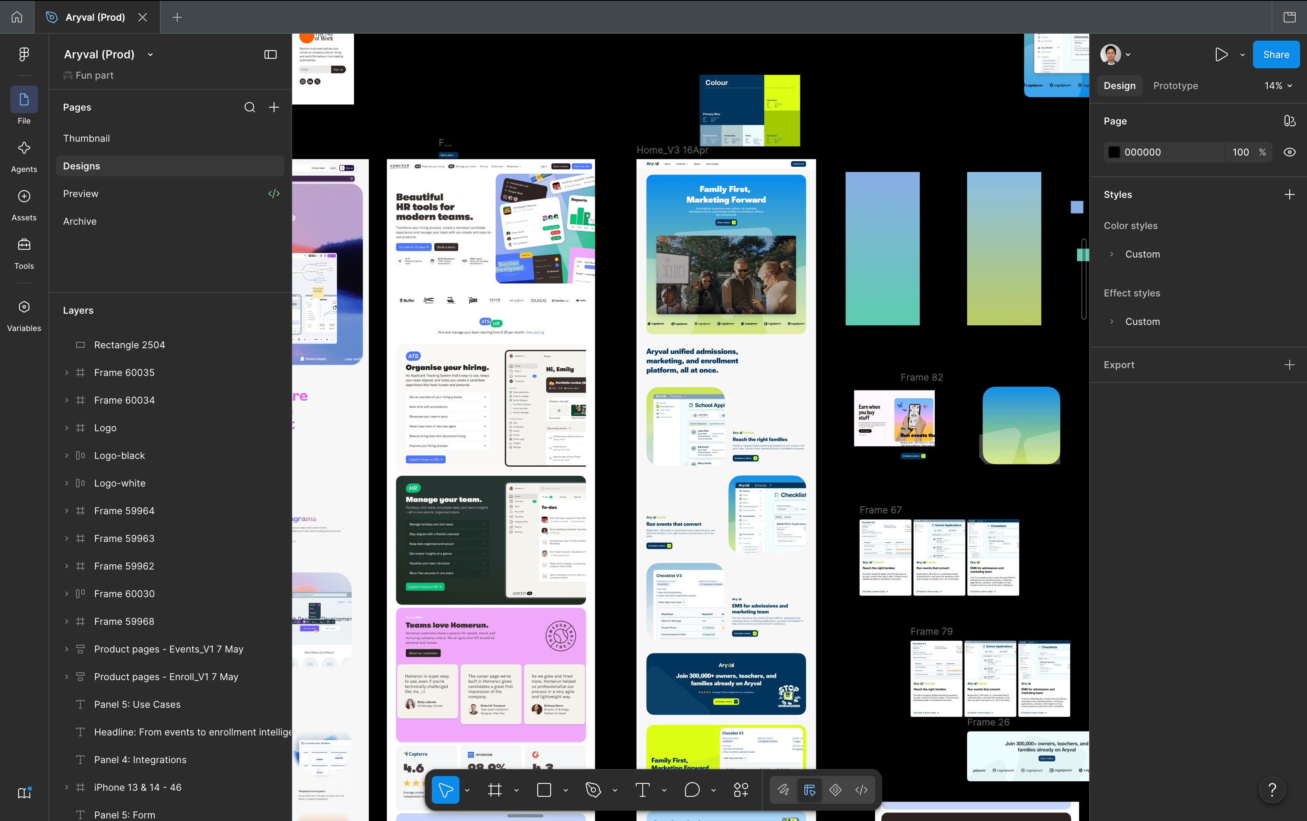Expand the Frame 60035 layer
Image resolution: width=1307 pixels, height=821 pixels.
[x=67, y=372]
